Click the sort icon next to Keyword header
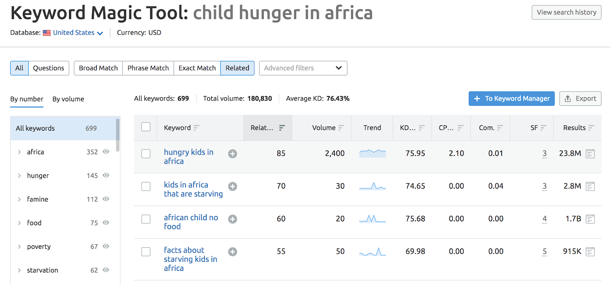 [x=196, y=128]
